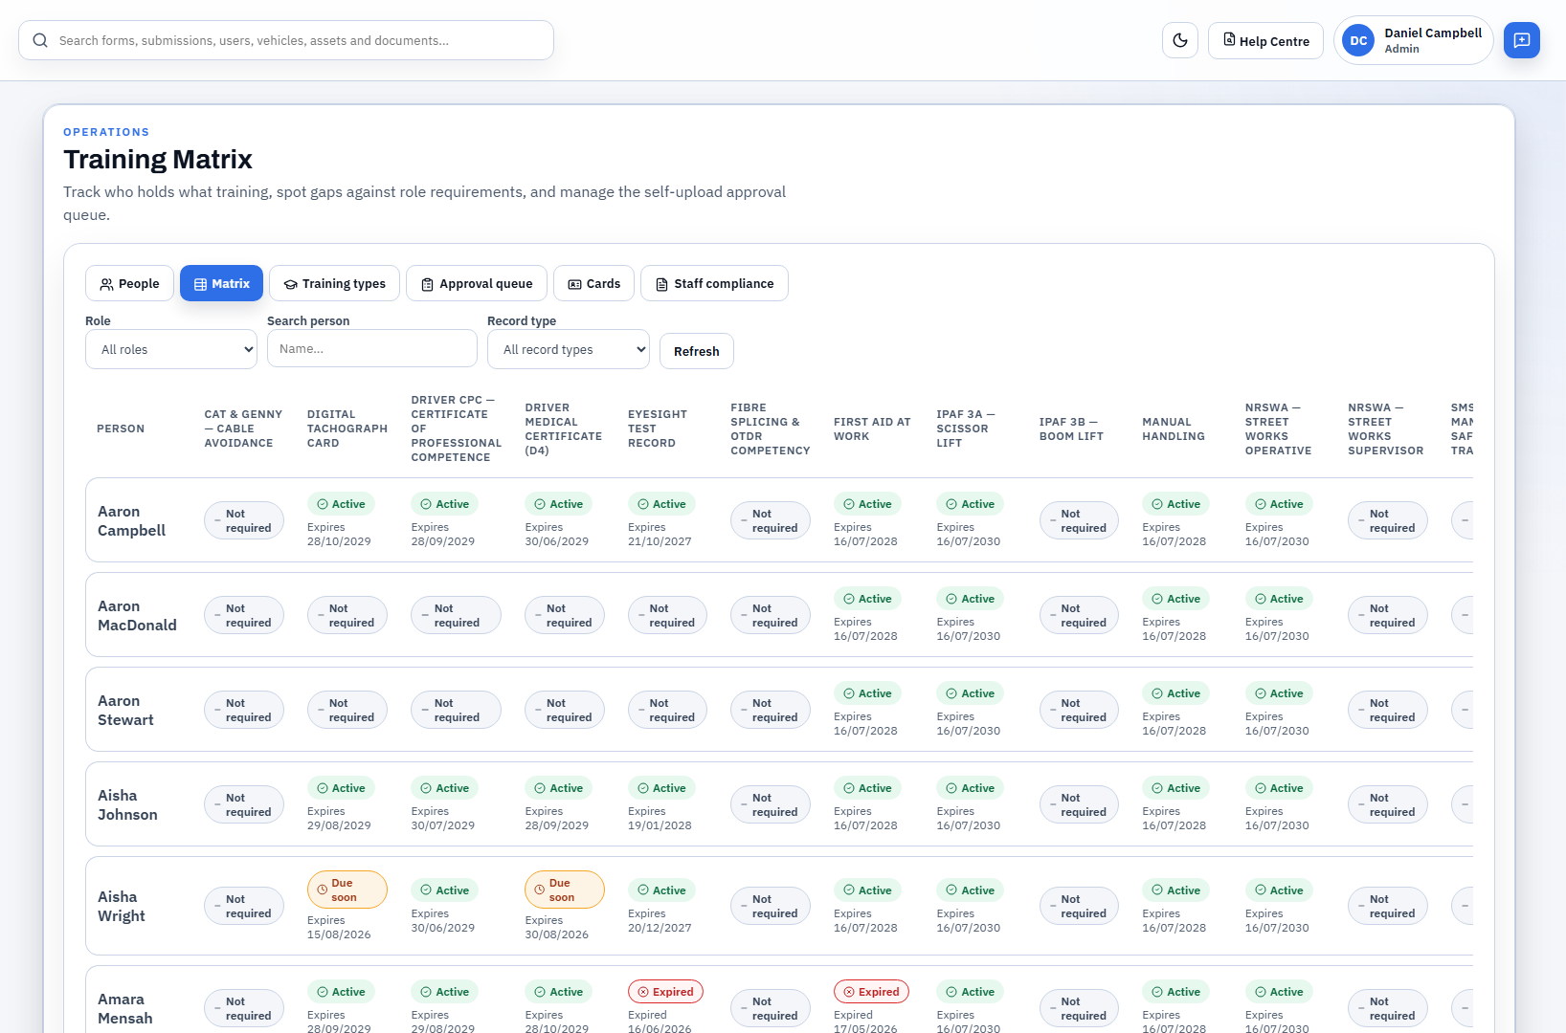1566x1033 pixels.
Task: Click the First Aid at Work column header
Action: pyautogui.click(x=872, y=429)
